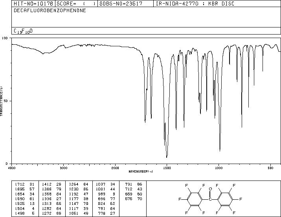Select the 1412 peak table entry
Viewport: 281px width, 217px height.
coord(52,184)
